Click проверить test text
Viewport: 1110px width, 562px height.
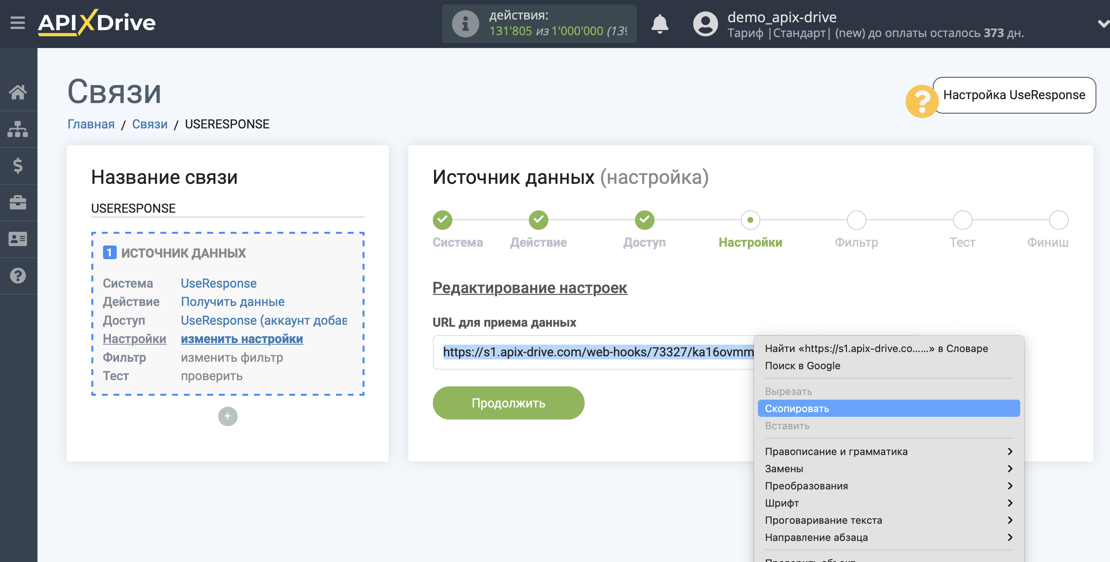tap(212, 376)
